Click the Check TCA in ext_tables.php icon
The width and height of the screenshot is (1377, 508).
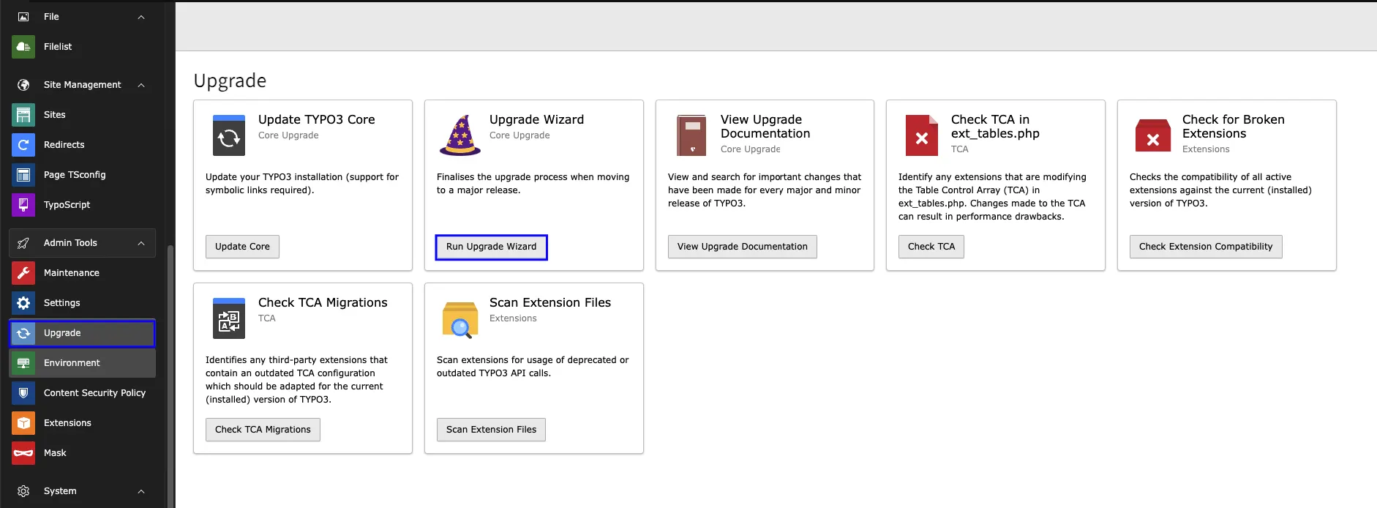click(922, 135)
